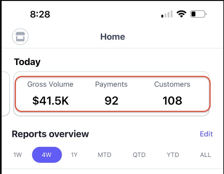Tap the Reports overview heading
The width and height of the screenshot is (224, 174).
pos(50,134)
